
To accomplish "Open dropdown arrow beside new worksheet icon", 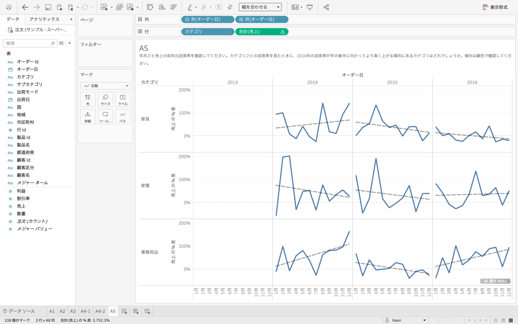I will 111,7.
